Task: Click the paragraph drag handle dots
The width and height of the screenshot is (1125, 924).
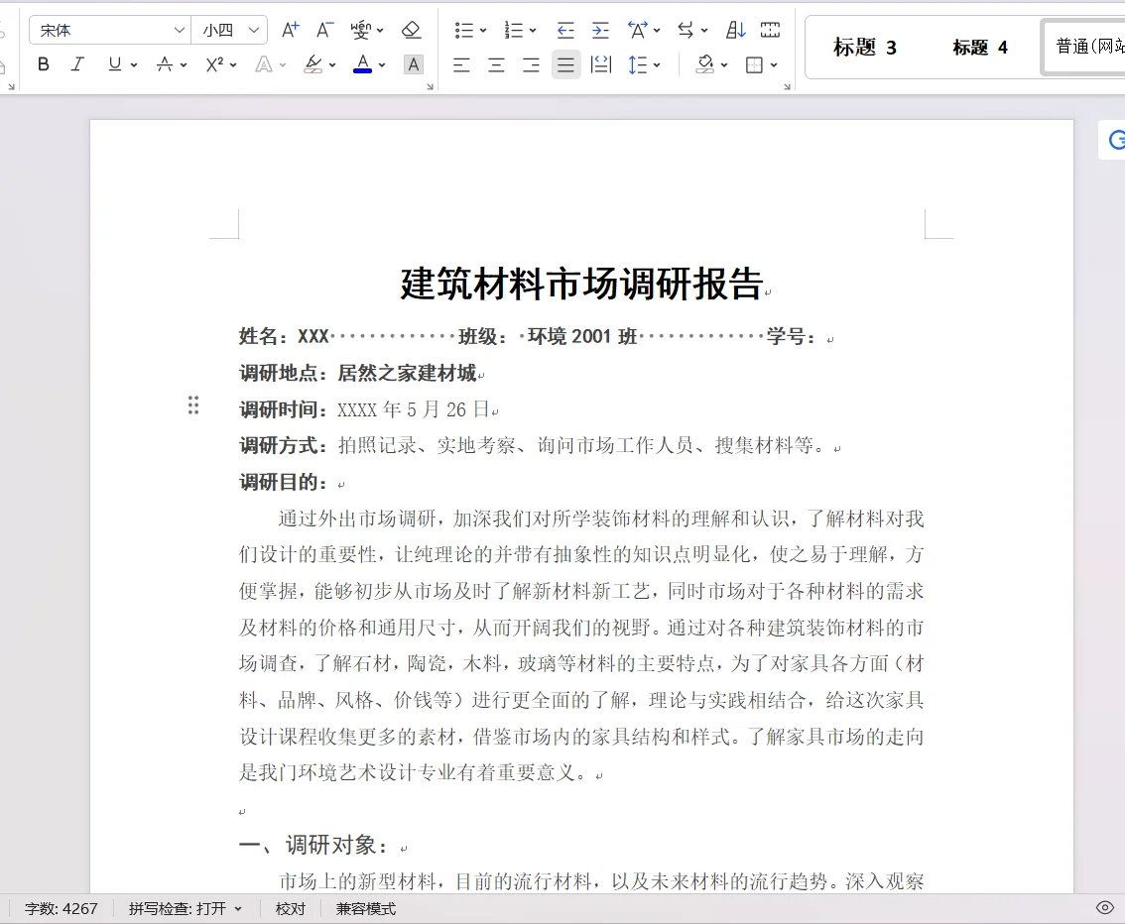Action: tap(193, 405)
